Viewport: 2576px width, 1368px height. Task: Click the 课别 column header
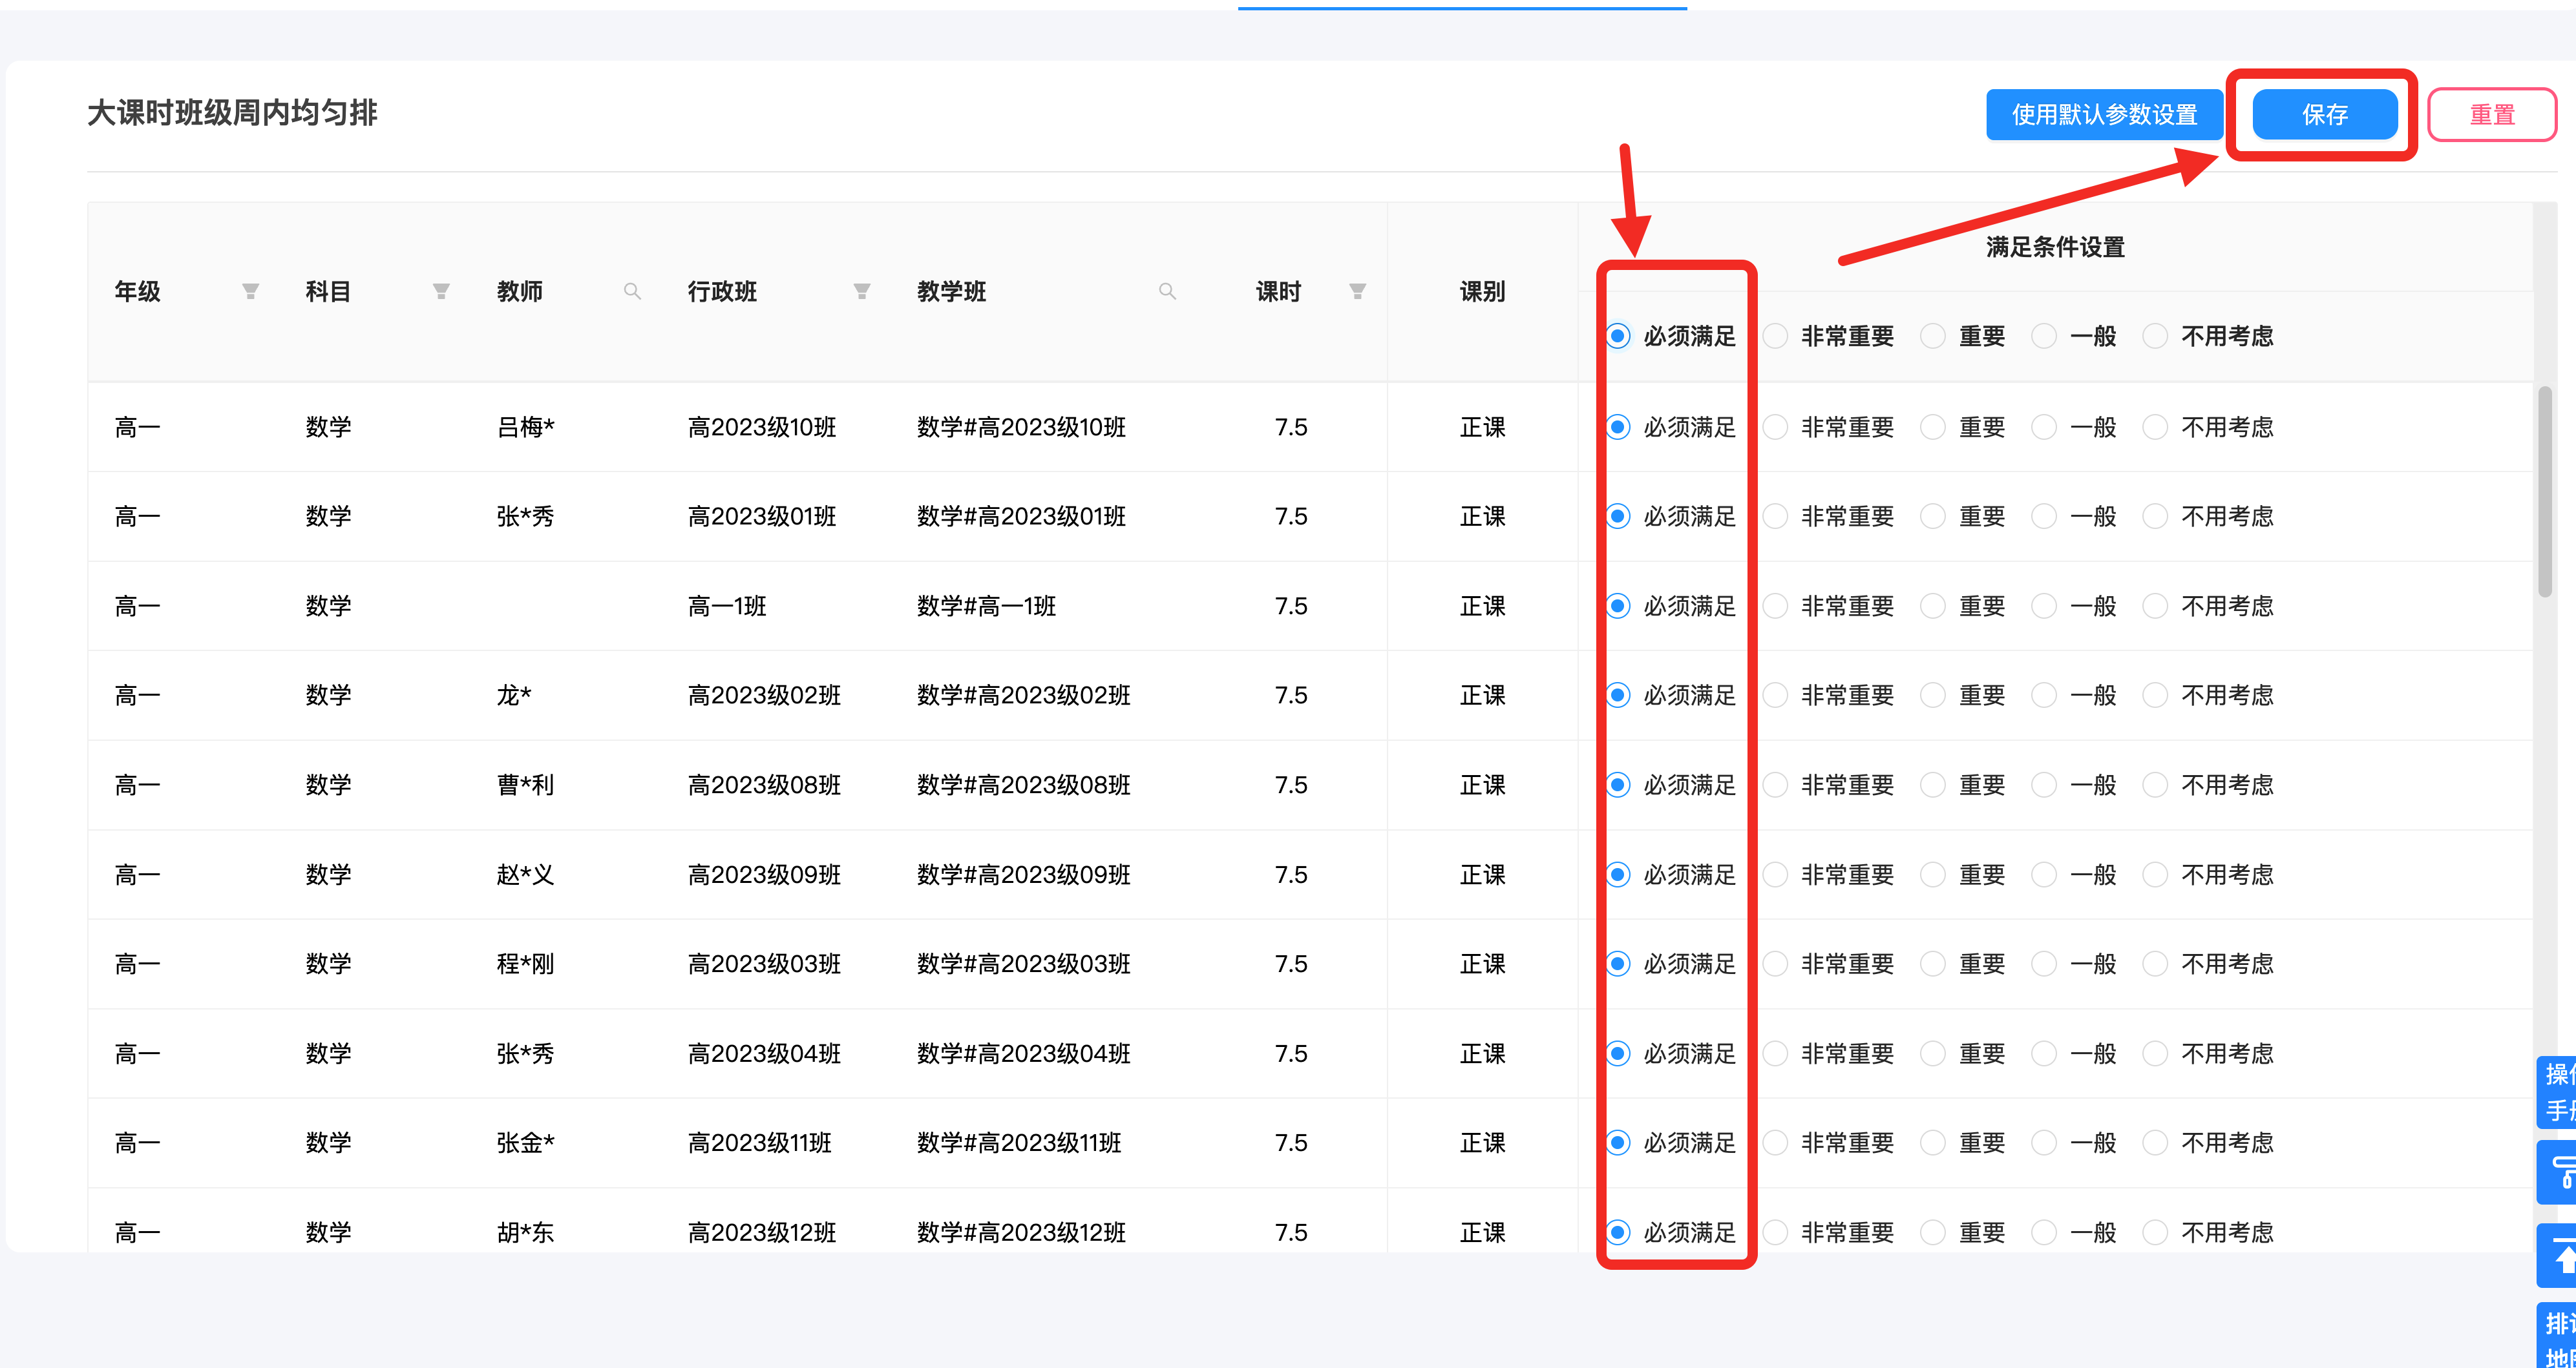1482,291
